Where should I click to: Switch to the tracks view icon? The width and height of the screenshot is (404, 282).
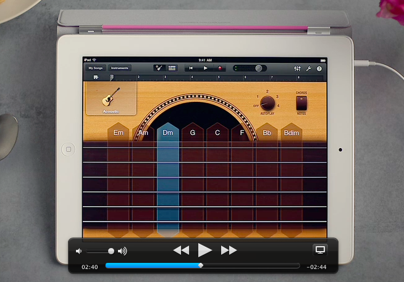pyautogui.click(x=172, y=68)
